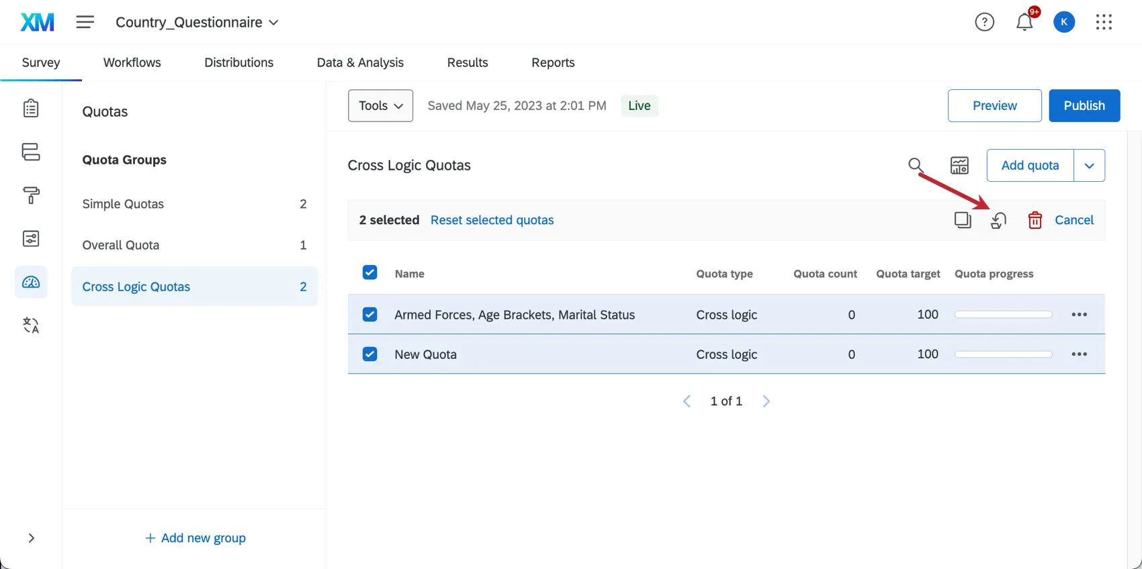This screenshot has height=569, width=1142.
Task: Open the Translations icon in sidebar
Action: coord(31,325)
